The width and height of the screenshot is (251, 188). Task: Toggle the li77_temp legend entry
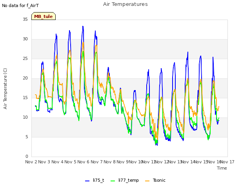click(x=125, y=180)
